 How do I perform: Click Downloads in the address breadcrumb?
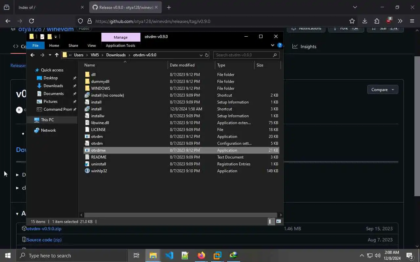[x=116, y=55]
